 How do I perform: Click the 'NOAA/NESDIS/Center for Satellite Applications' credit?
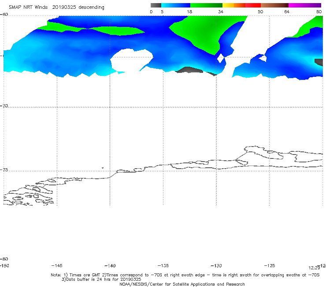click(182, 284)
